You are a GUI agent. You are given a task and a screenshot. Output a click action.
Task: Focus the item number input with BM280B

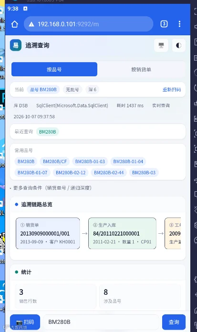pyautogui.click(x=101, y=322)
